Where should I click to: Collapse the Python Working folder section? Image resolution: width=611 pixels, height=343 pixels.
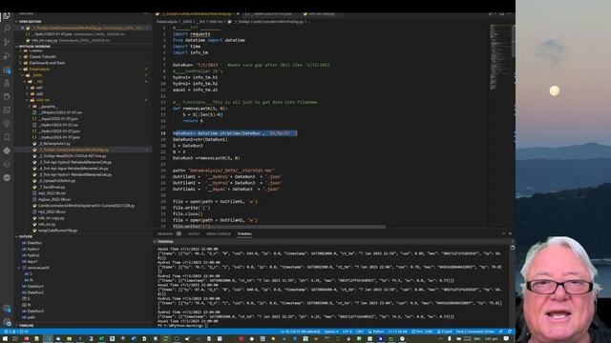34,47
